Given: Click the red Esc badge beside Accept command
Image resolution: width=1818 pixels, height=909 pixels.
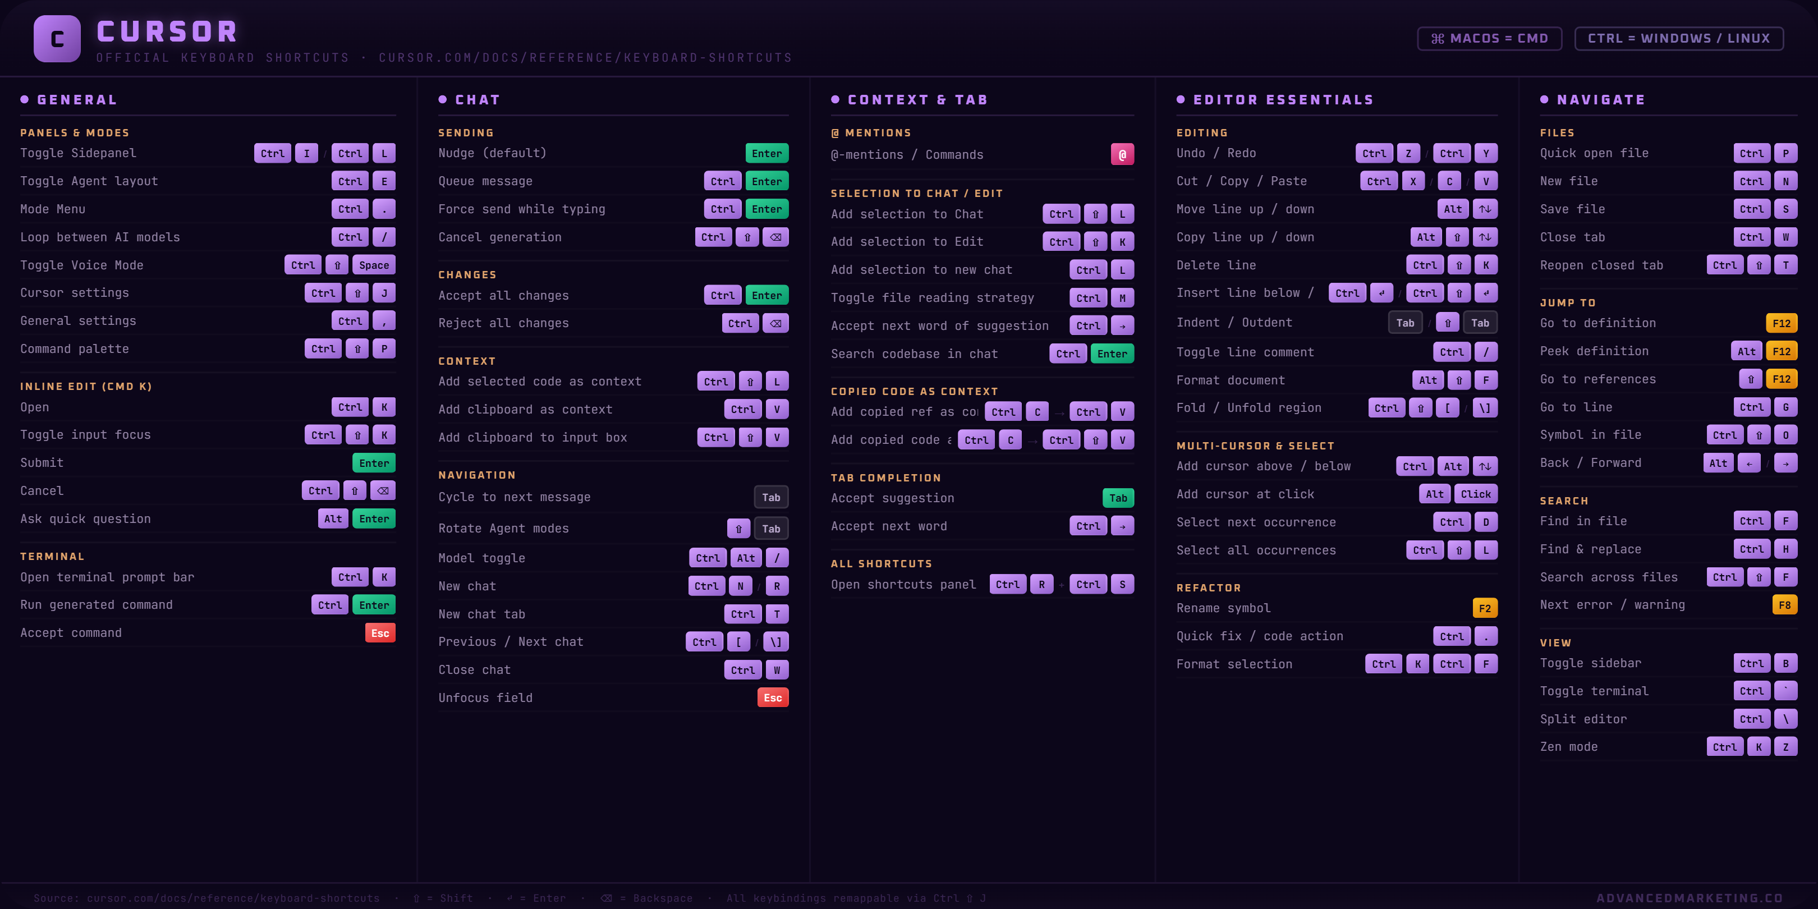Looking at the screenshot, I should (380, 633).
